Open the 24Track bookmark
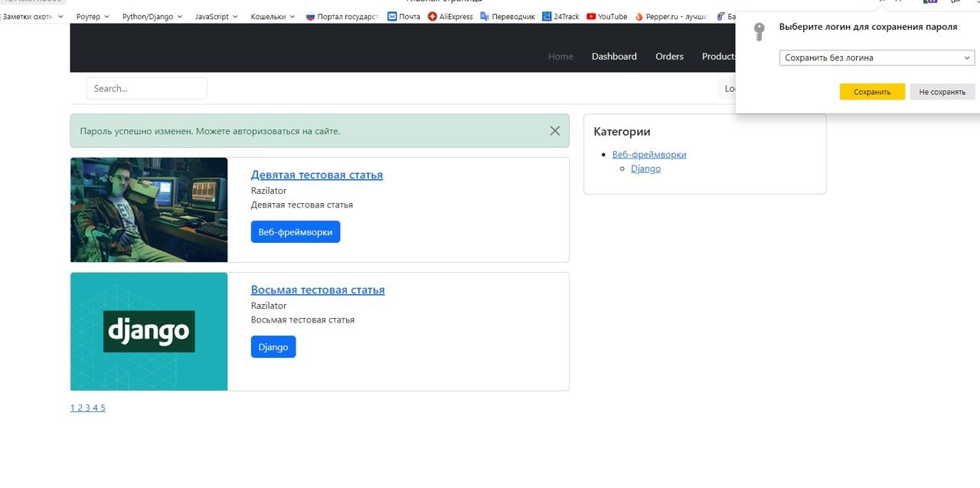Viewport: 980px width, 488px height. (560, 16)
